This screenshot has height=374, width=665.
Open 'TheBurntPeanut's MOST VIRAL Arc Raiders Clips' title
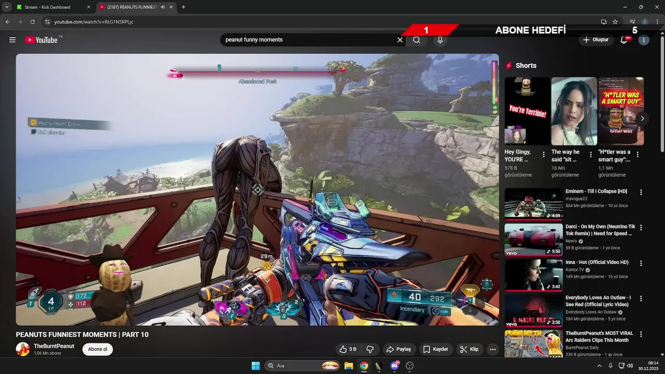600,337
